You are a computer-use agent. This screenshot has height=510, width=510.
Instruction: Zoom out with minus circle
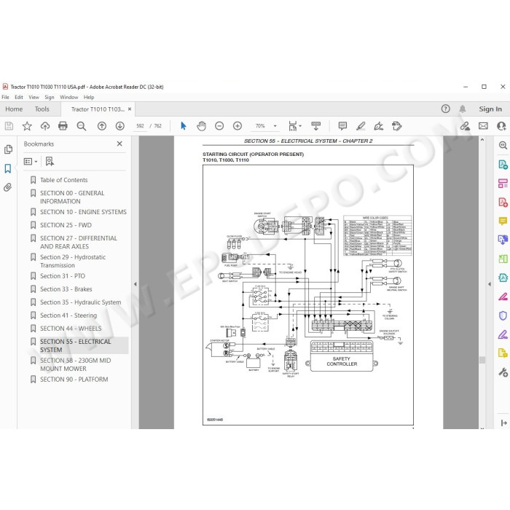point(219,126)
